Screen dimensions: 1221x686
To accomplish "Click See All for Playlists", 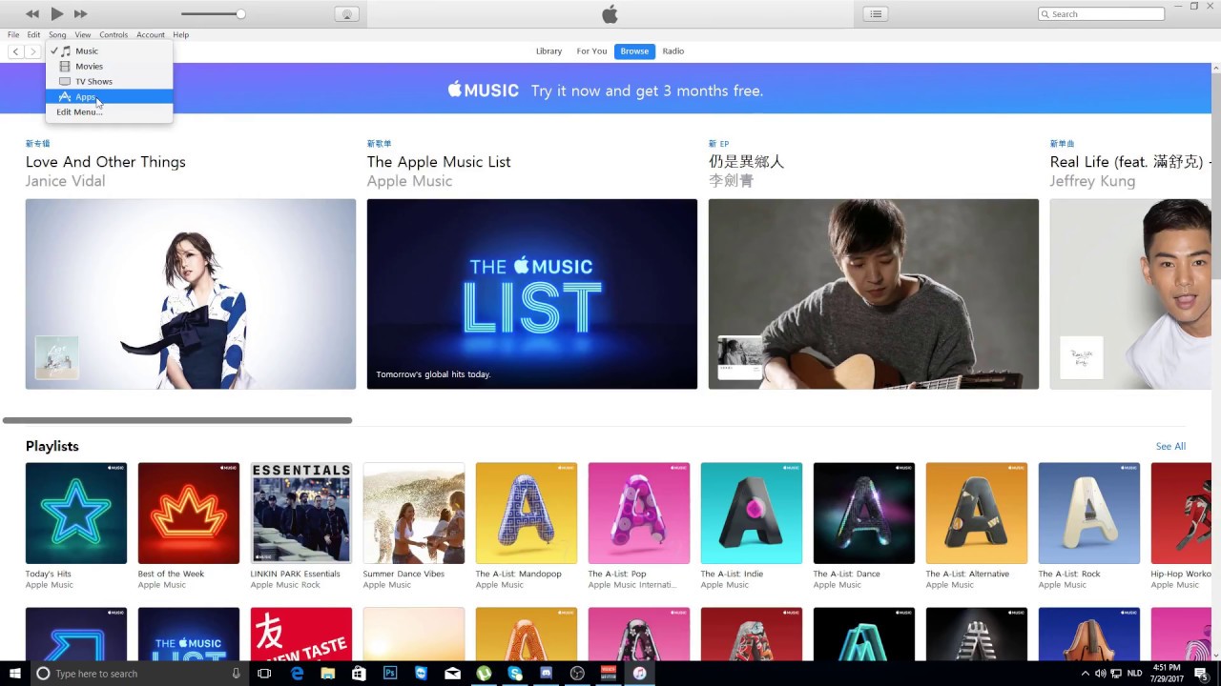I will point(1170,446).
